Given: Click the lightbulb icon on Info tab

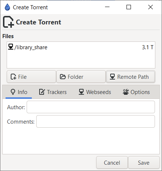Looking at the screenshot, I should pyautogui.click(x=13, y=92).
